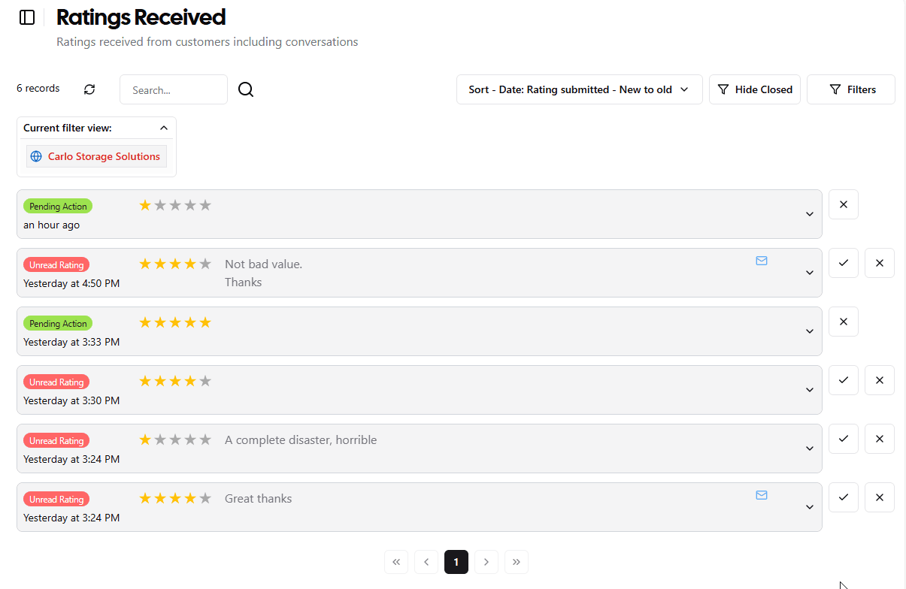Toggle the sidebar panel icon
This screenshot has height=589, width=906.
27,17
